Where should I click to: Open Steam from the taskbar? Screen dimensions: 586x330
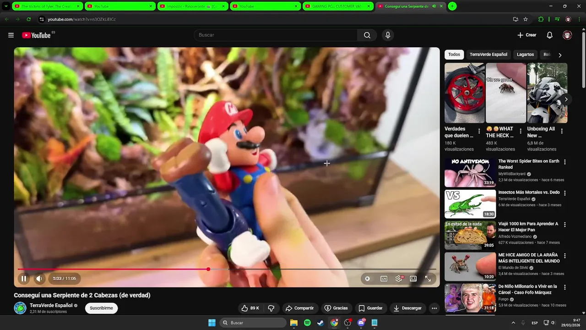click(320, 323)
